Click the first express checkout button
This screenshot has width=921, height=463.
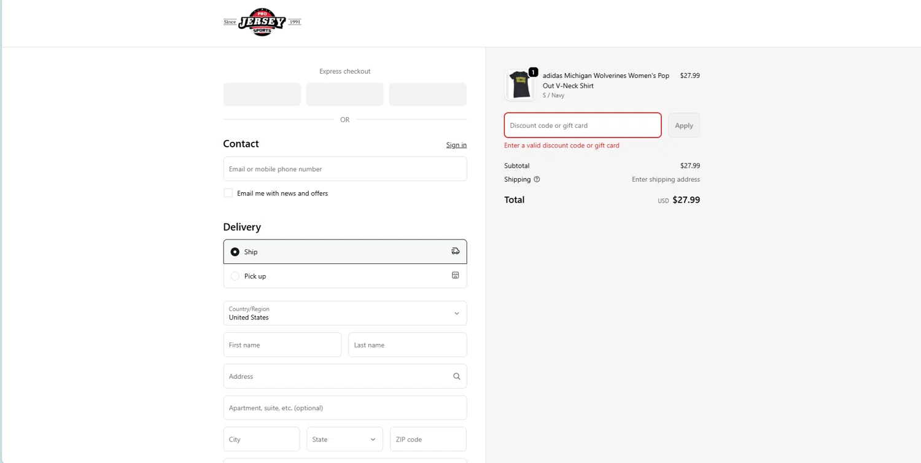click(262, 95)
